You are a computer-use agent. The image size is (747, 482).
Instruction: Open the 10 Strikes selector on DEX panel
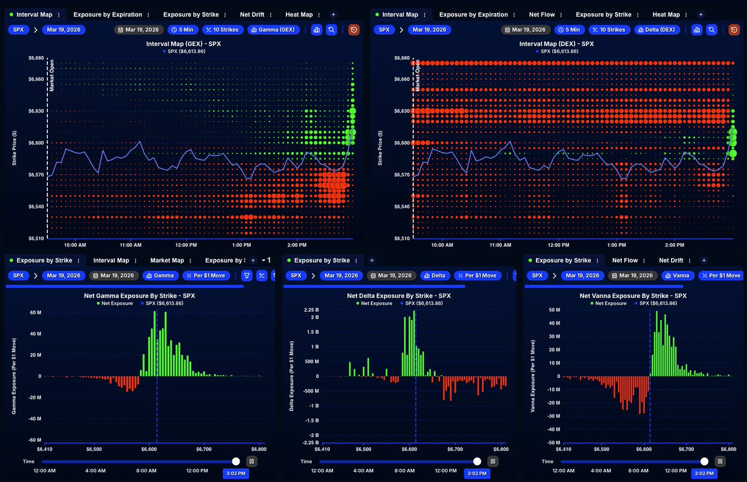[x=608, y=29]
